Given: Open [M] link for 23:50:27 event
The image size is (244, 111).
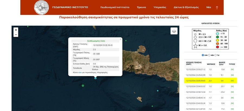Looking at the screenshot, I should pyautogui.click(x=232, y=69).
